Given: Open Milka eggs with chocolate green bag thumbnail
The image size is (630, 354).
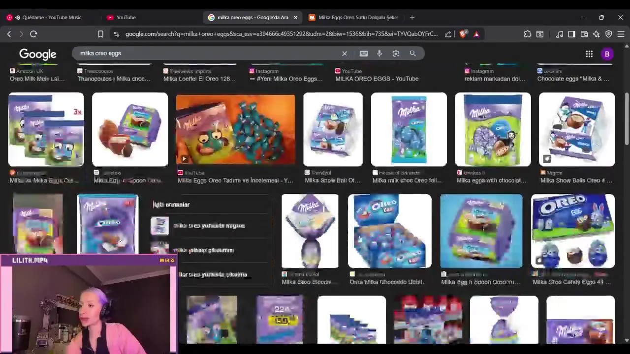Looking at the screenshot, I should [493, 129].
